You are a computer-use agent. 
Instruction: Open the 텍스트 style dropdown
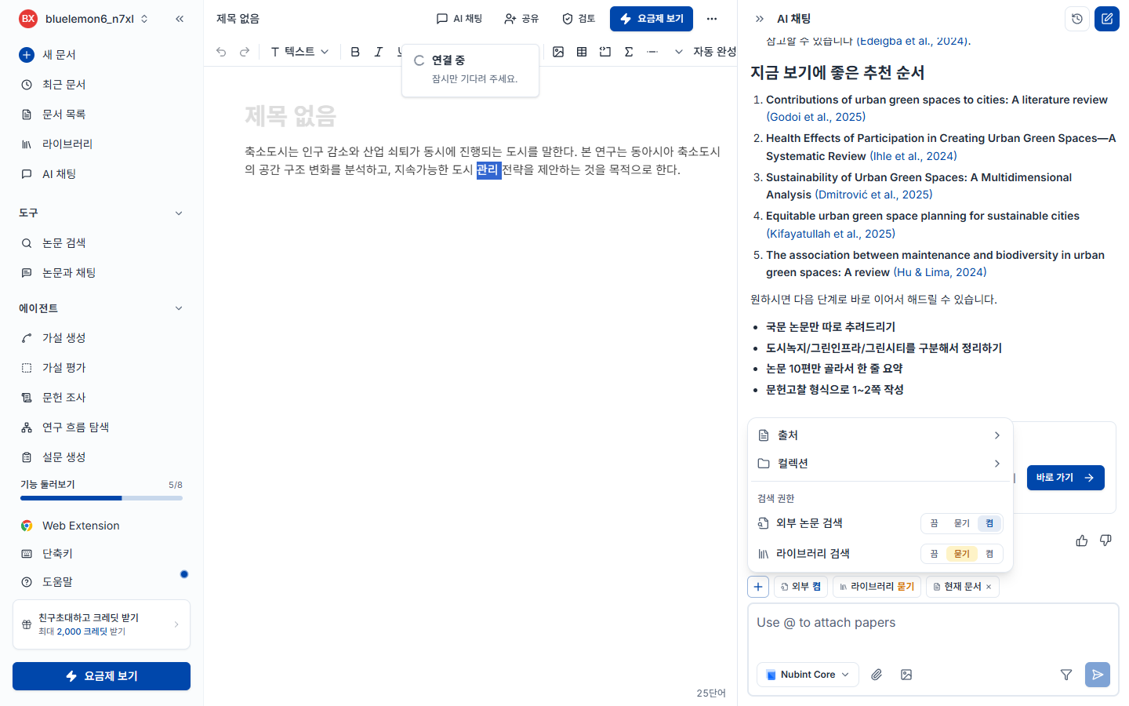click(x=299, y=52)
